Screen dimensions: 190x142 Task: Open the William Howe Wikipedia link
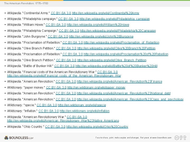tap(98, 25)
